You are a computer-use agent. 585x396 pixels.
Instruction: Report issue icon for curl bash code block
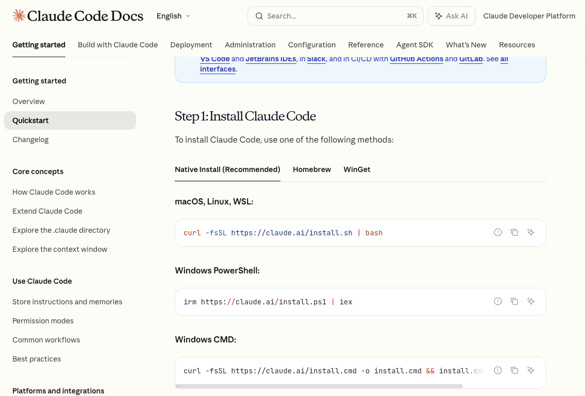[x=498, y=232]
